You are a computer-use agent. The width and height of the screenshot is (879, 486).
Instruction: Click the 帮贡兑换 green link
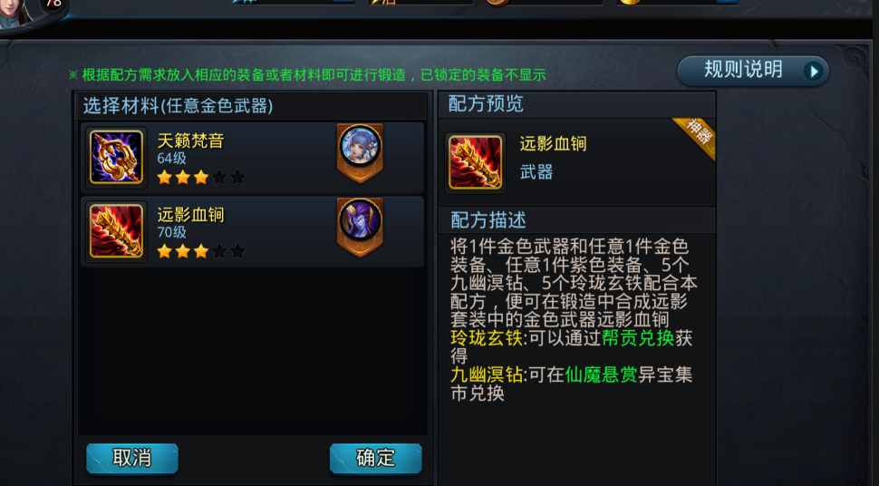coord(638,338)
